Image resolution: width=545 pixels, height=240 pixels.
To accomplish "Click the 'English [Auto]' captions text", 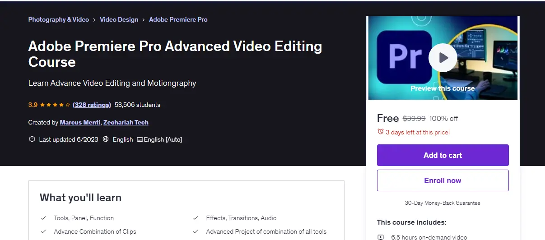I will tap(163, 139).
